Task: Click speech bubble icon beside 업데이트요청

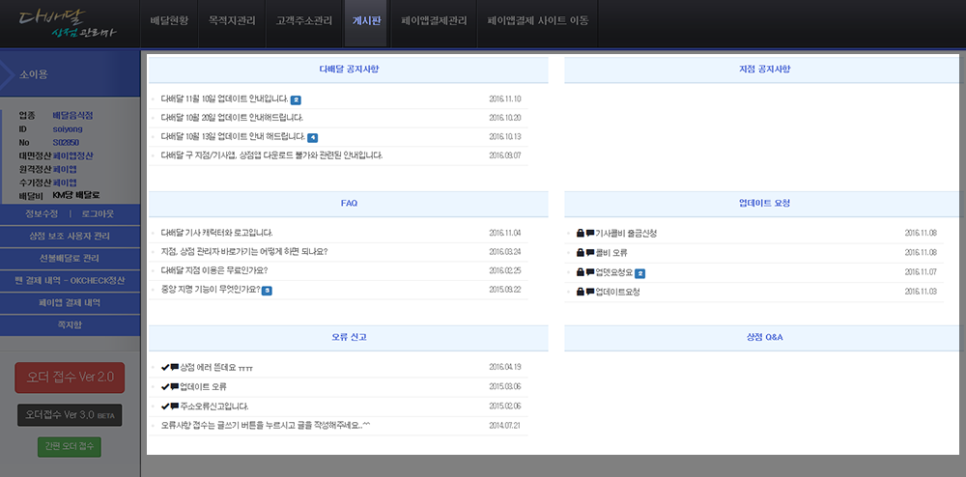Action: coord(590,292)
